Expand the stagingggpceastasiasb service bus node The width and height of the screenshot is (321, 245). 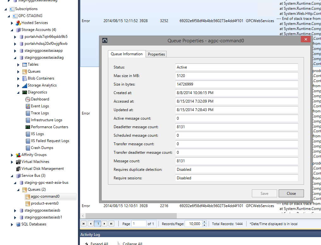[15, 210]
